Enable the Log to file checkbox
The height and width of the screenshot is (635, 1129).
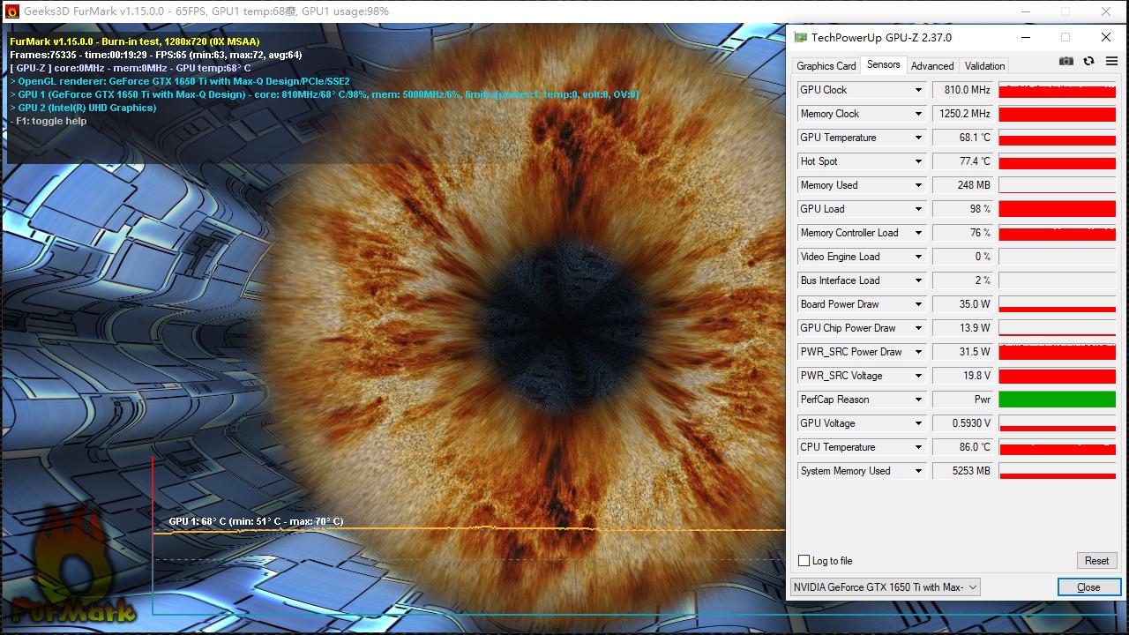804,561
